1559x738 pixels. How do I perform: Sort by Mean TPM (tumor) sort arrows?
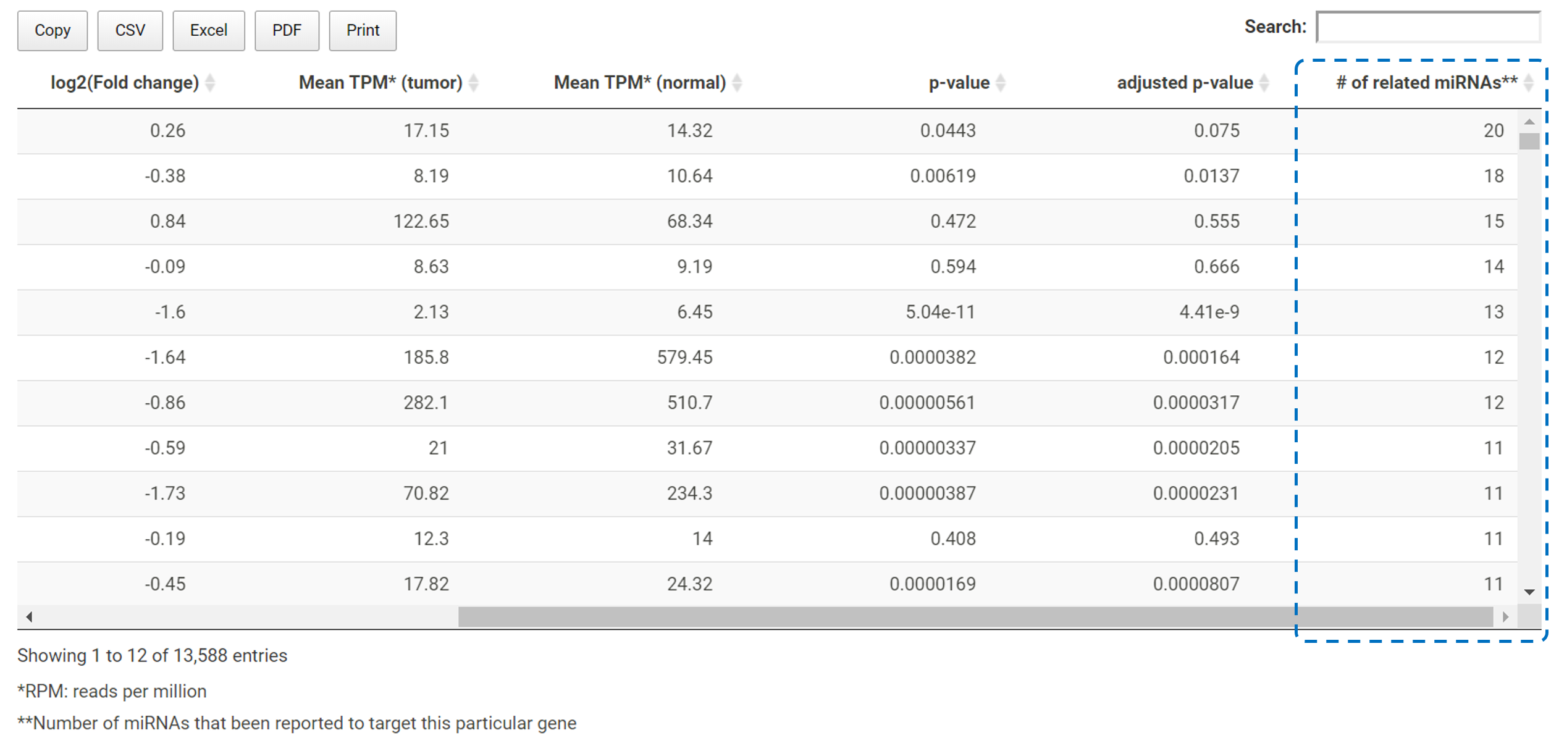tap(474, 83)
